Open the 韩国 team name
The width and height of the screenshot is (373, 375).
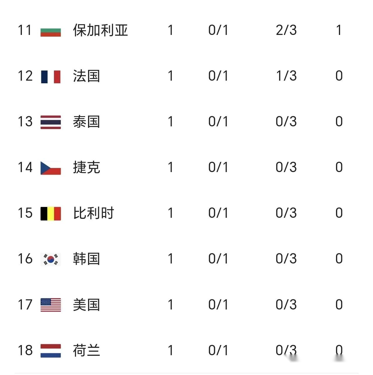click(x=87, y=259)
